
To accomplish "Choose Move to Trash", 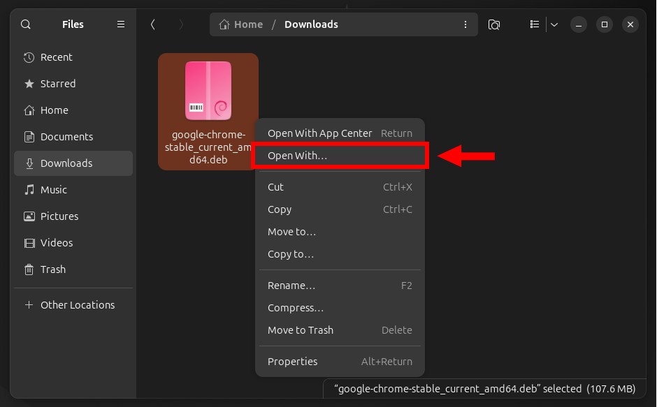I will [x=340, y=330].
